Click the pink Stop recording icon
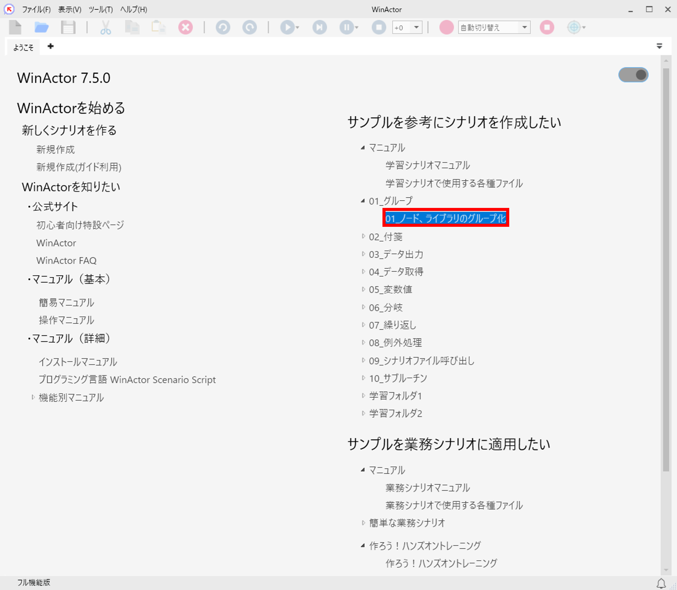The height and width of the screenshot is (590, 677). 547,27
